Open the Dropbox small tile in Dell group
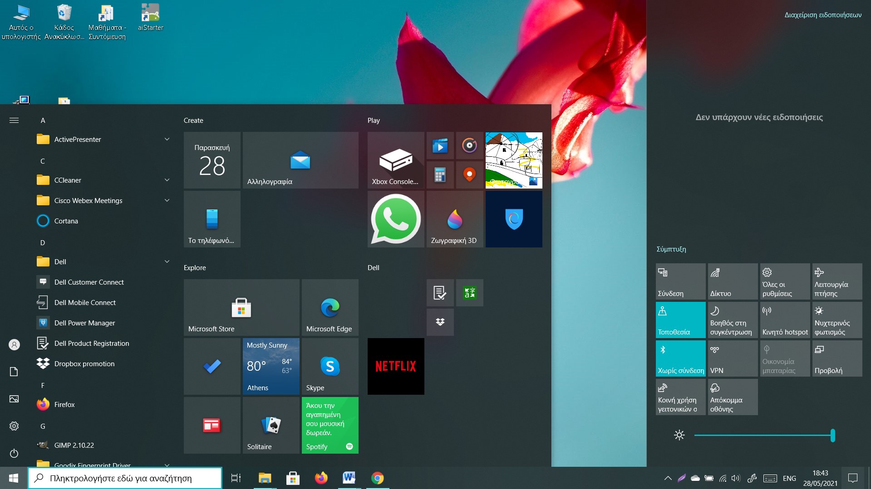 440,322
